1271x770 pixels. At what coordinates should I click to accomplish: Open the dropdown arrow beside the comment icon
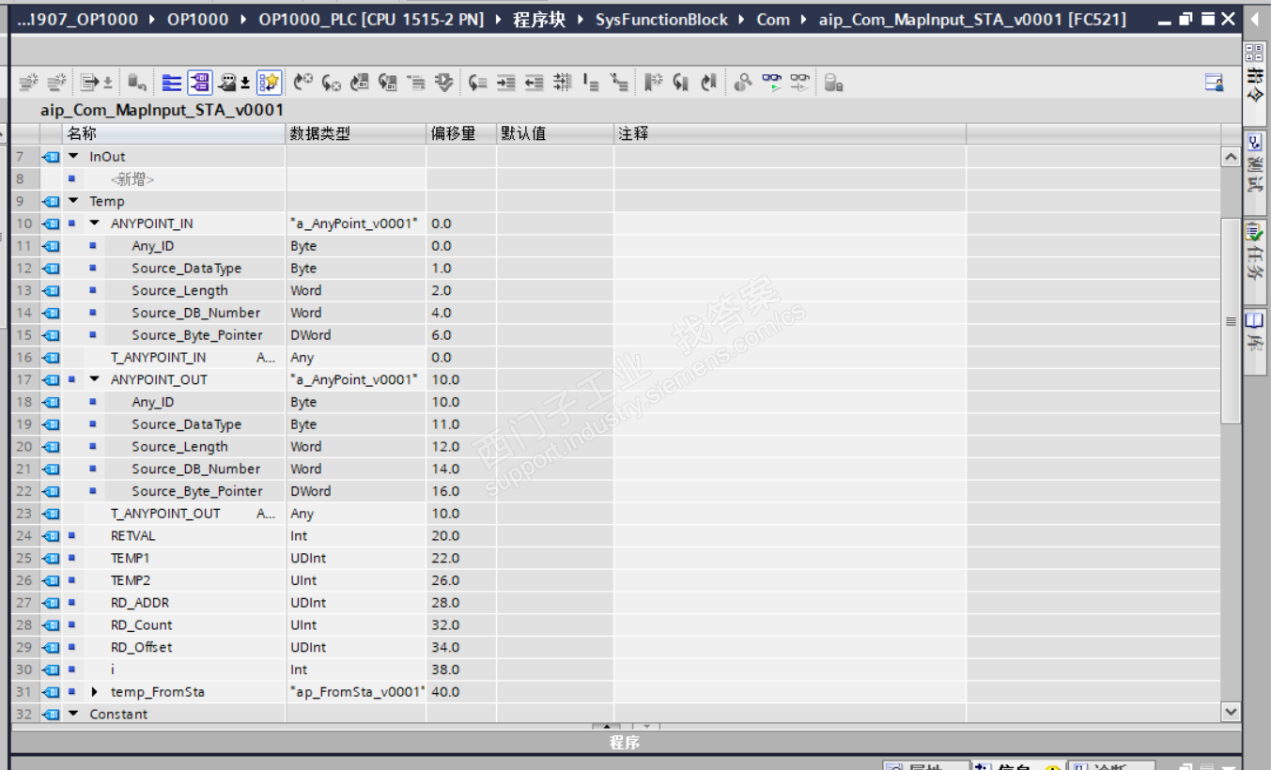tap(245, 84)
